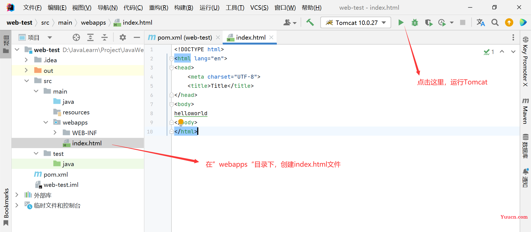Open the user account dropdown icon
531x232 pixels.
coord(290,22)
